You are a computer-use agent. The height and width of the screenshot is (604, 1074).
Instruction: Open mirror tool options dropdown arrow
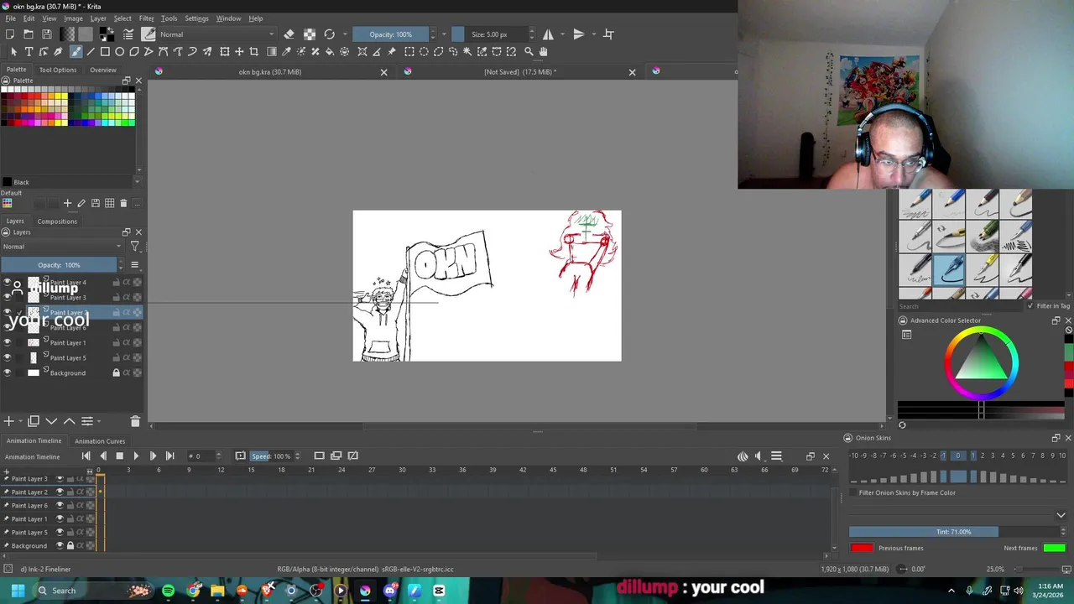562,34
